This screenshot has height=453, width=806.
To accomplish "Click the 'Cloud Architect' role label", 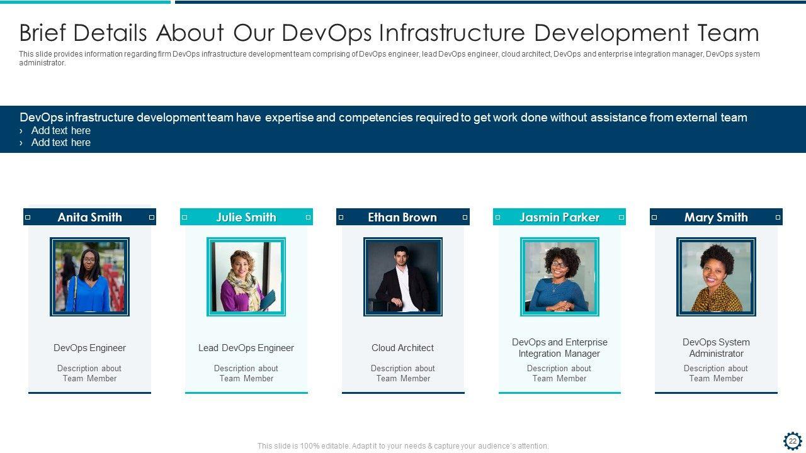I will tap(402, 348).
